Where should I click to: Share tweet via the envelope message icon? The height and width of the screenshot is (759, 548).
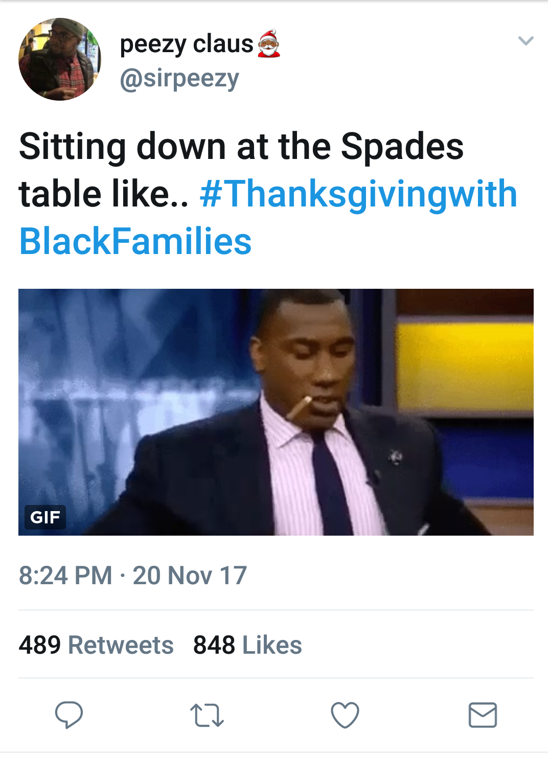coord(483,715)
